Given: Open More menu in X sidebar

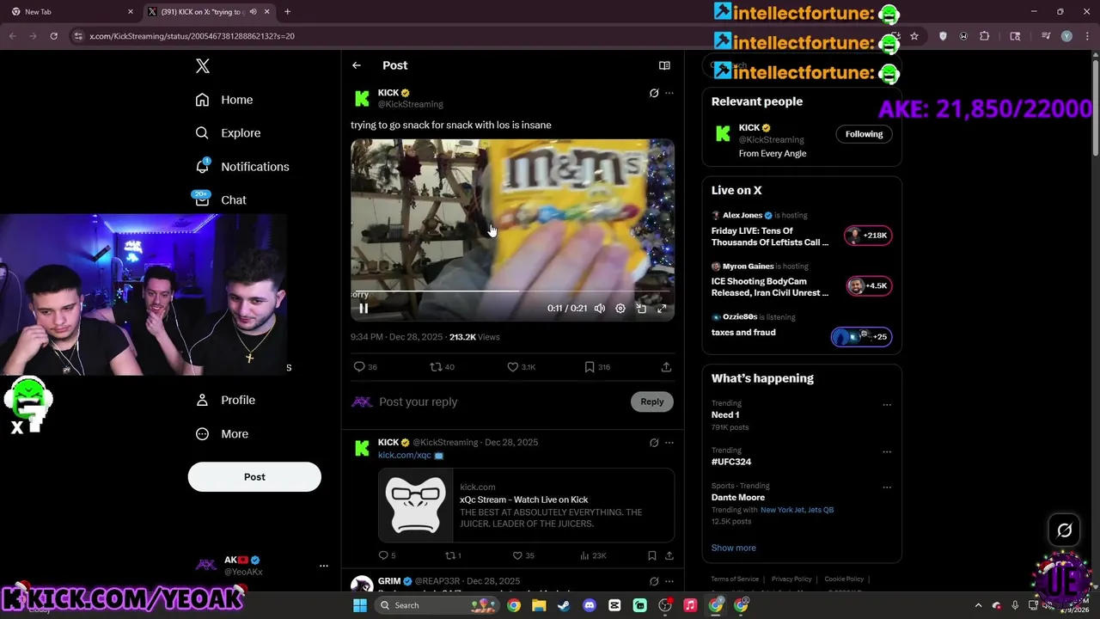Looking at the screenshot, I should [222, 434].
